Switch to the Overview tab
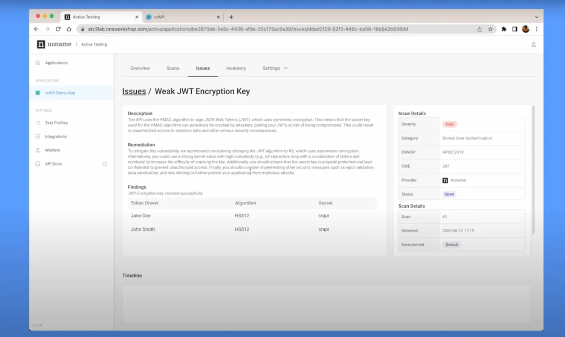The width and height of the screenshot is (565, 337). (x=140, y=68)
